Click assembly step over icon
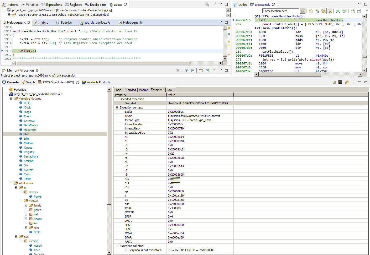 click(344, 11)
